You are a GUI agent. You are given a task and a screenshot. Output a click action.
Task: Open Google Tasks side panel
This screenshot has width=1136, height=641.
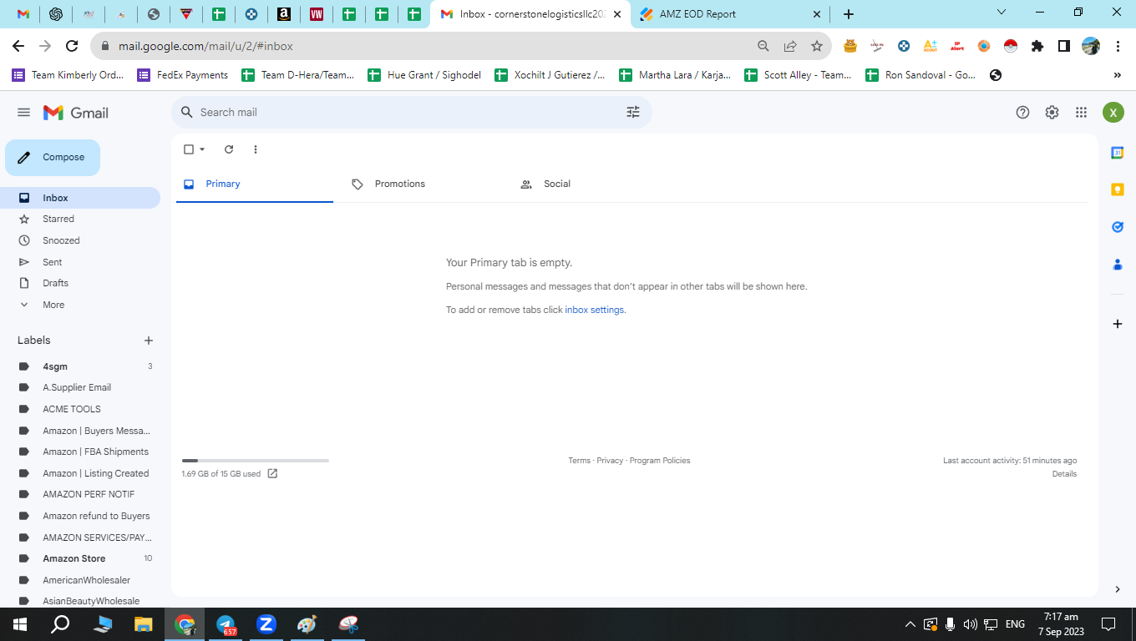tap(1118, 227)
